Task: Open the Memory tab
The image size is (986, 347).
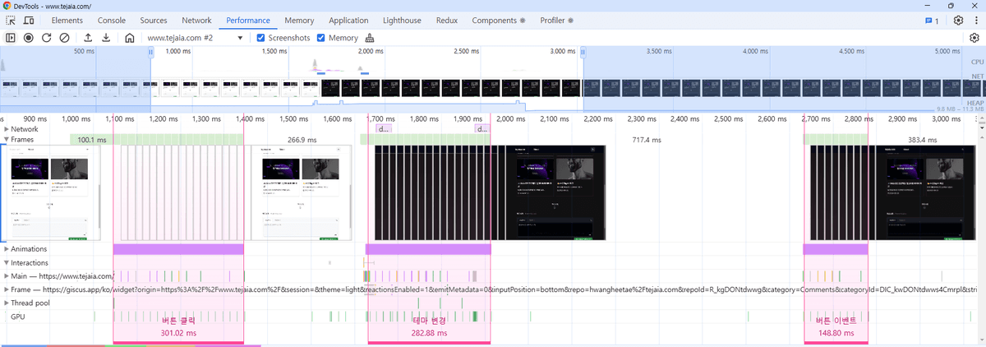Action: [x=299, y=20]
